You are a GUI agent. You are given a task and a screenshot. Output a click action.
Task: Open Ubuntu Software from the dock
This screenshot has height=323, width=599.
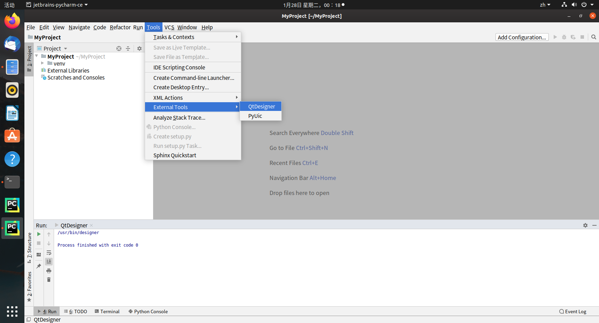tap(12, 136)
